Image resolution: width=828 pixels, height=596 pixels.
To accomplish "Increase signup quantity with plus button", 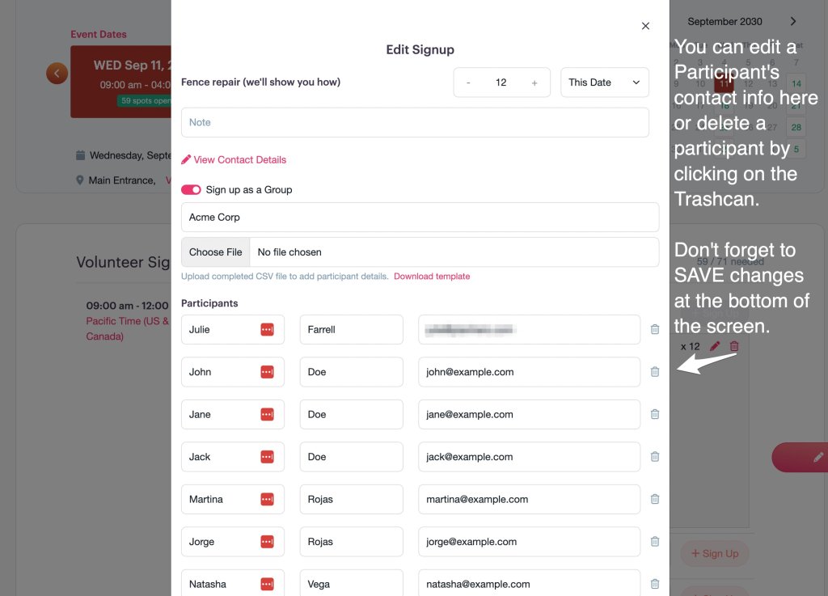I will click(534, 82).
